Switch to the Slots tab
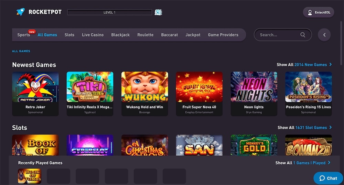344x185 pixels. pyautogui.click(x=69, y=35)
